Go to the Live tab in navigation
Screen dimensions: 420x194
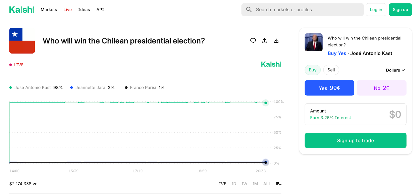coord(67,10)
